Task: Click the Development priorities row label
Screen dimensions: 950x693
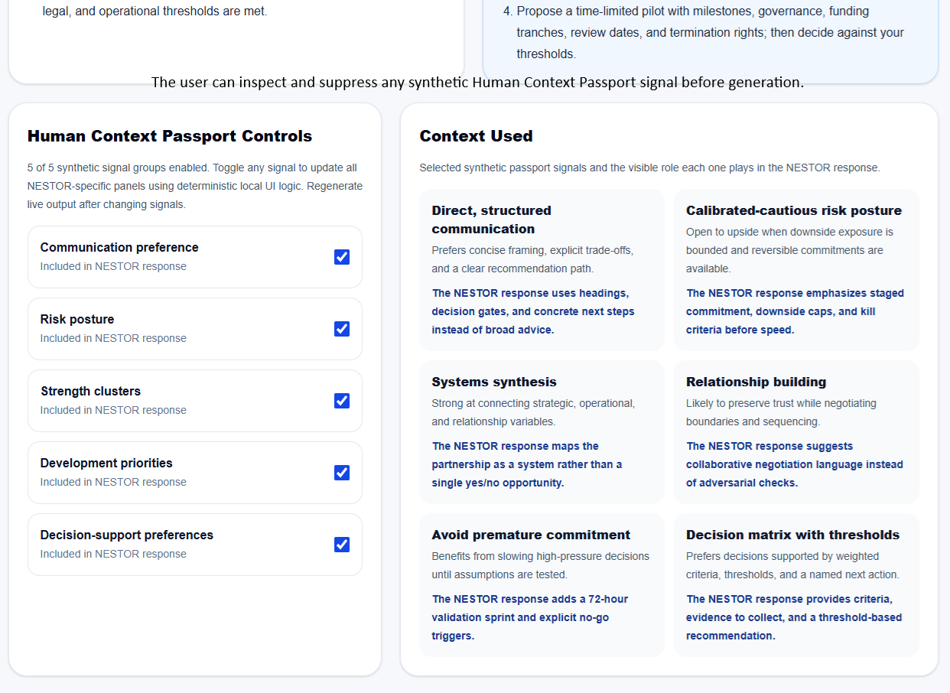Action: point(106,463)
